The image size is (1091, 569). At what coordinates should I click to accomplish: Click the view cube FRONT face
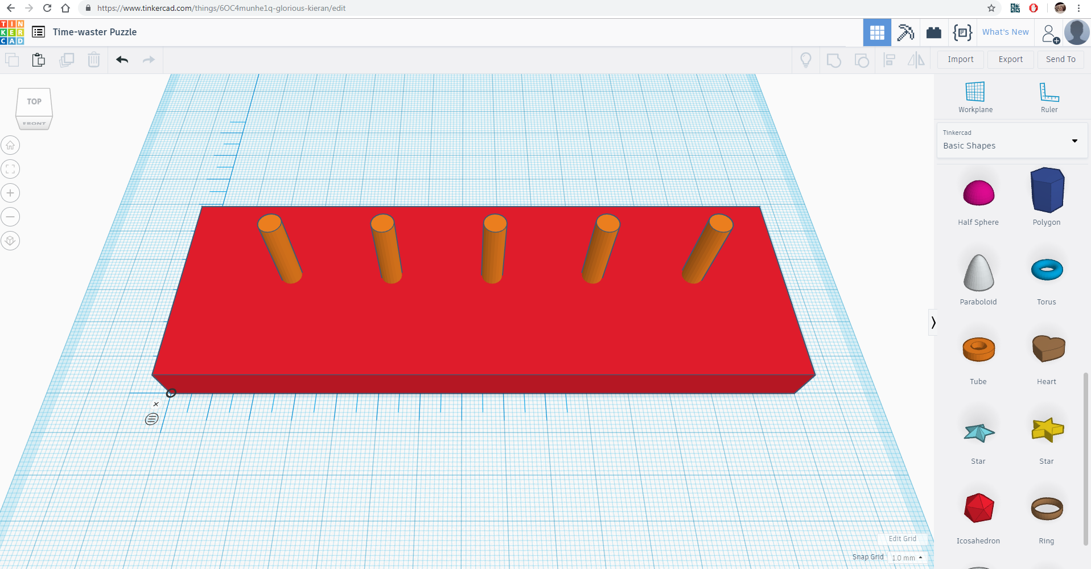click(x=34, y=123)
